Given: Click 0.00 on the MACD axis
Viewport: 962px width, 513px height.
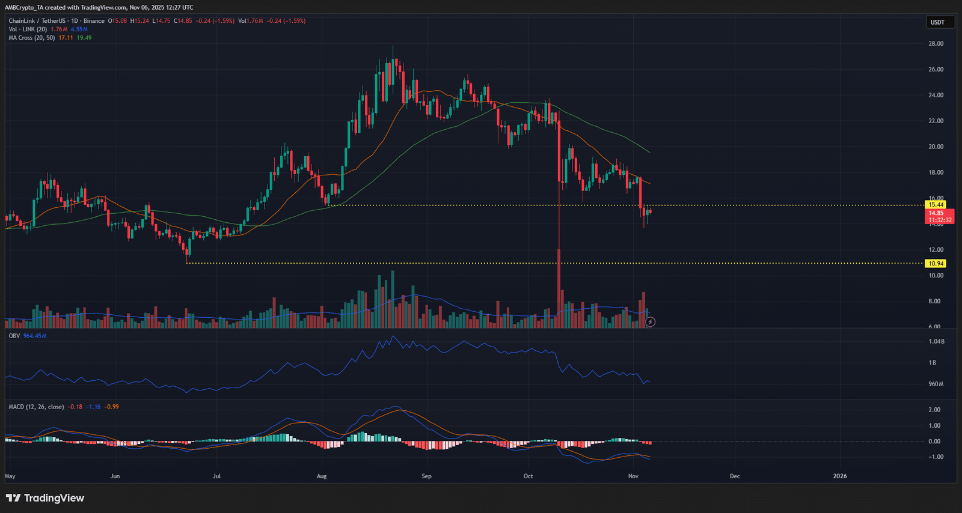Looking at the screenshot, I should (934, 442).
